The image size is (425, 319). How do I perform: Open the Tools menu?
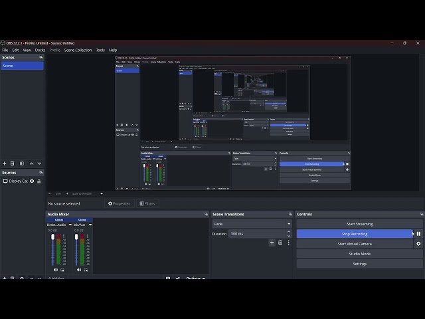[x=100, y=51]
